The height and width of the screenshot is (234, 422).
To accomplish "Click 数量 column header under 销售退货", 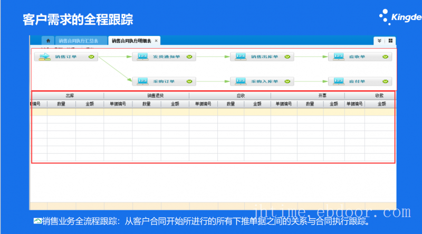I will [147, 104].
